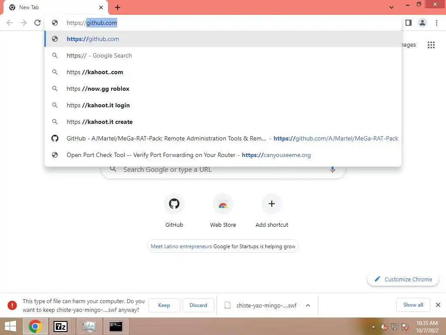Open the Windows Start button
The width and height of the screenshot is (446, 335).
(x=10, y=326)
